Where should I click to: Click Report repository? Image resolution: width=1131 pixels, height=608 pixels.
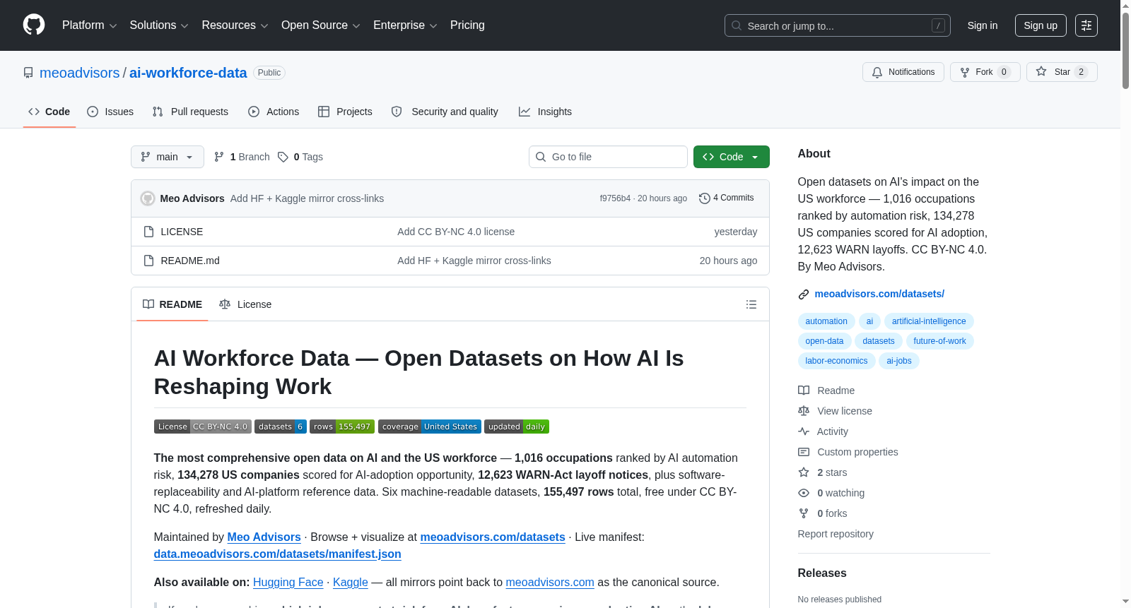[x=836, y=534]
